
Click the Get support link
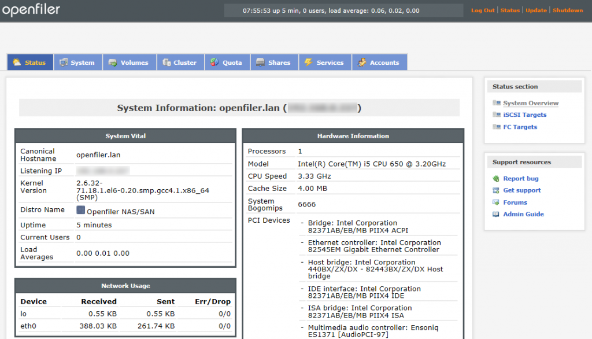click(522, 190)
